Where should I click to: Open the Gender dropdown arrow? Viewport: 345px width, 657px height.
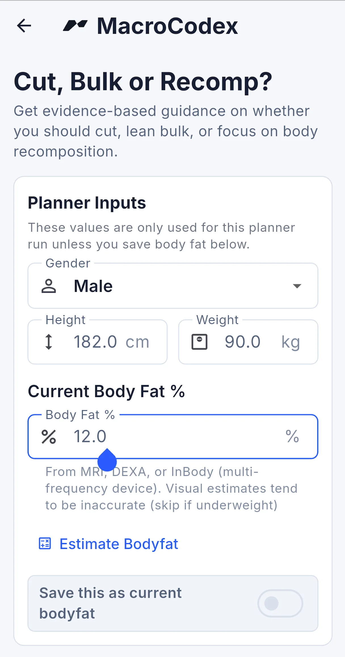pyautogui.click(x=297, y=286)
